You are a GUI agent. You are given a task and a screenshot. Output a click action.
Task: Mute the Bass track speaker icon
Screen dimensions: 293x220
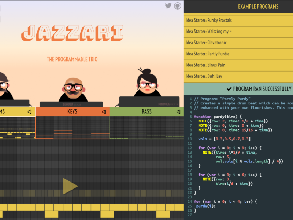pyautogui.click(x=178, y=111)
